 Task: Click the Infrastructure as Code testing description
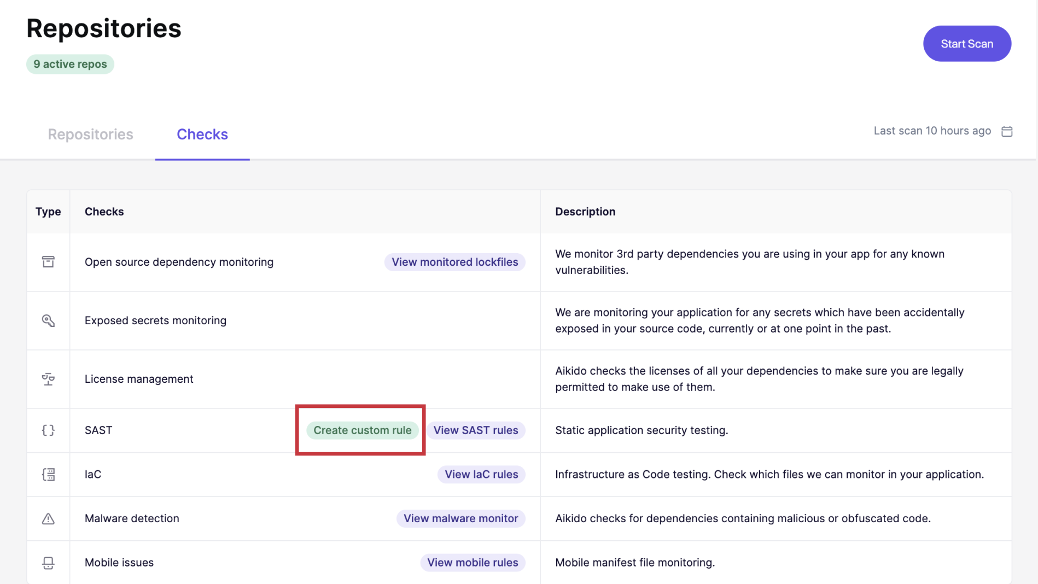pos(769,474)
